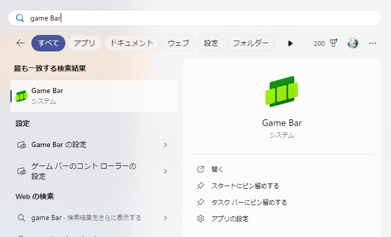Click inside the search field with 'game Bar'
391x237 pixels.
click(x=195, y=18)
